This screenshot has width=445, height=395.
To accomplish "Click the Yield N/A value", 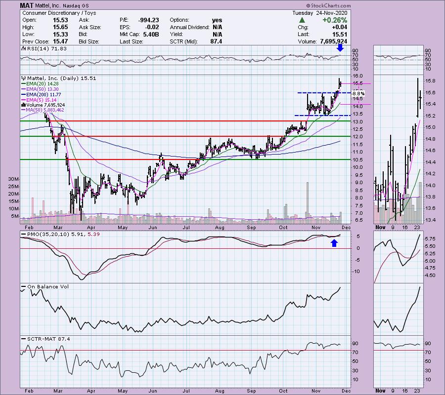I will (218, 34).
